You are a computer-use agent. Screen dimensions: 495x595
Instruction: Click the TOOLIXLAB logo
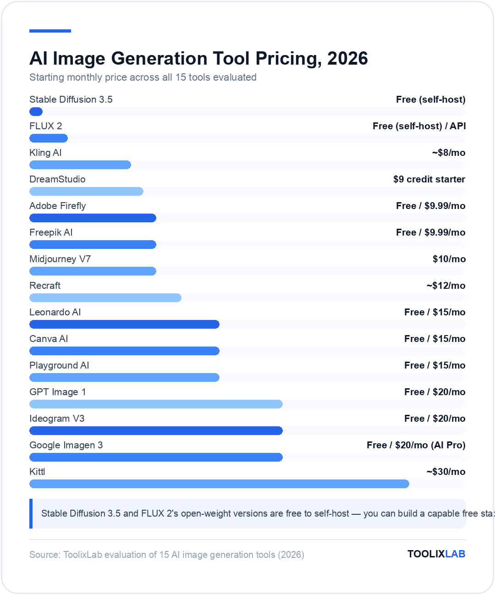pyautogui.click(x=436, y=554)
